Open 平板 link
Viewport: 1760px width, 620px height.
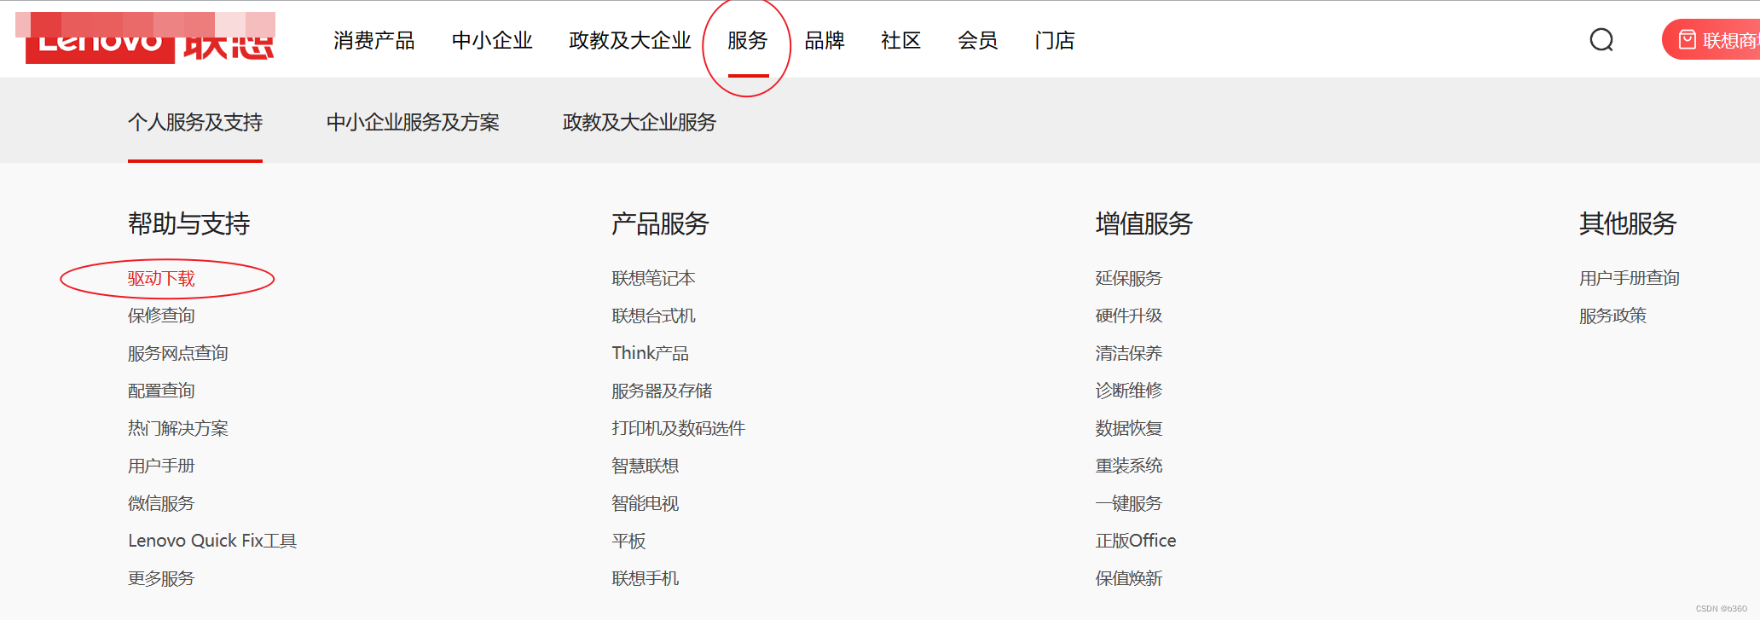click(628, 541)
